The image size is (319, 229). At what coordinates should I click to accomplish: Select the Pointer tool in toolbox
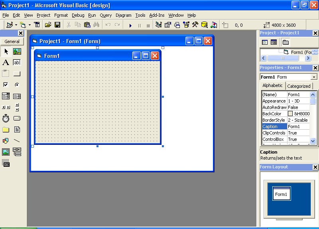click(x=6, y=51)
